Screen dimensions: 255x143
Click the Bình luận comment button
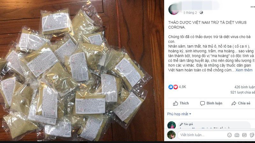pos(211,103)
